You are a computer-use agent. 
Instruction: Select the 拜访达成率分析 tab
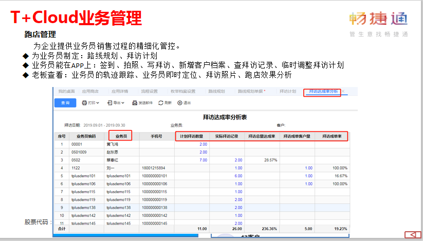pyautogui.click(x=323, y=91)
